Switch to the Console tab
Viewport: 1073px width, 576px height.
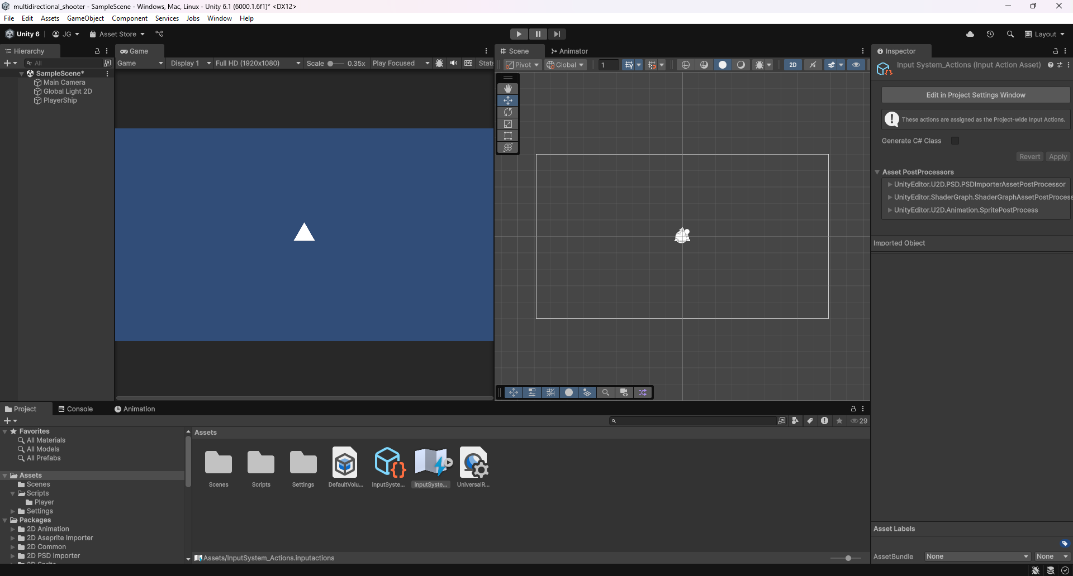[75, 409]
